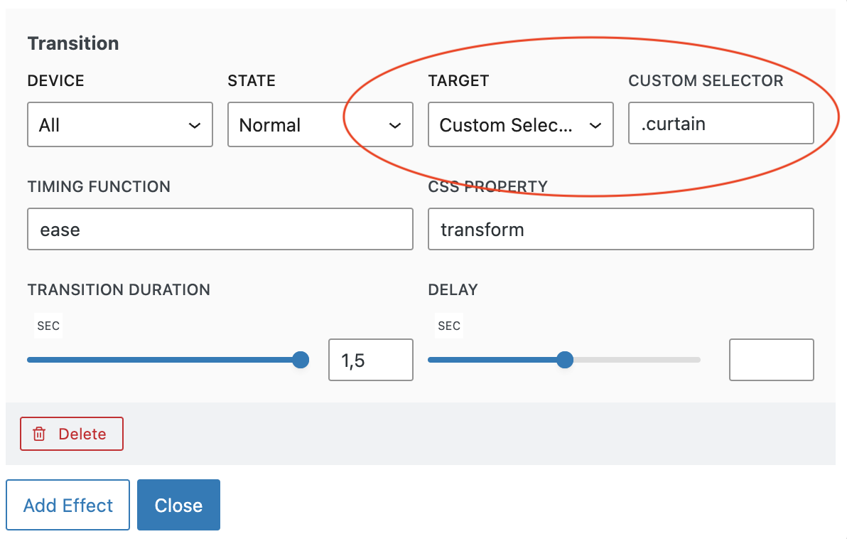Focus the Transition Duration value box 1,5

[370, 361]
